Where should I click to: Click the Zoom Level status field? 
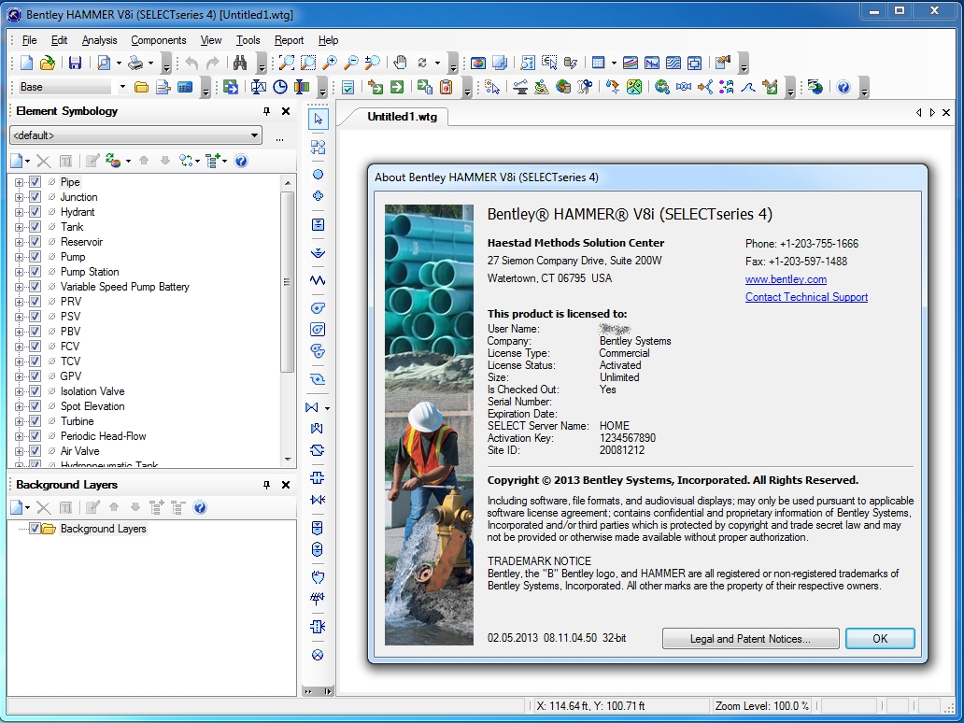[x=761, y=706]
